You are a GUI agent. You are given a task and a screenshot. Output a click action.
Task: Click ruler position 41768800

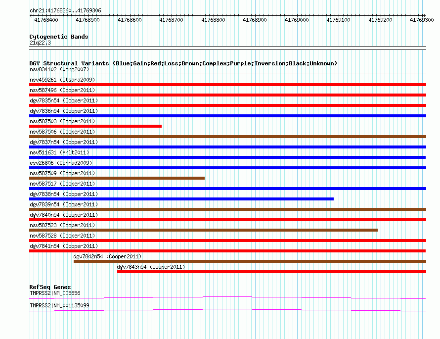coord(213,20)
